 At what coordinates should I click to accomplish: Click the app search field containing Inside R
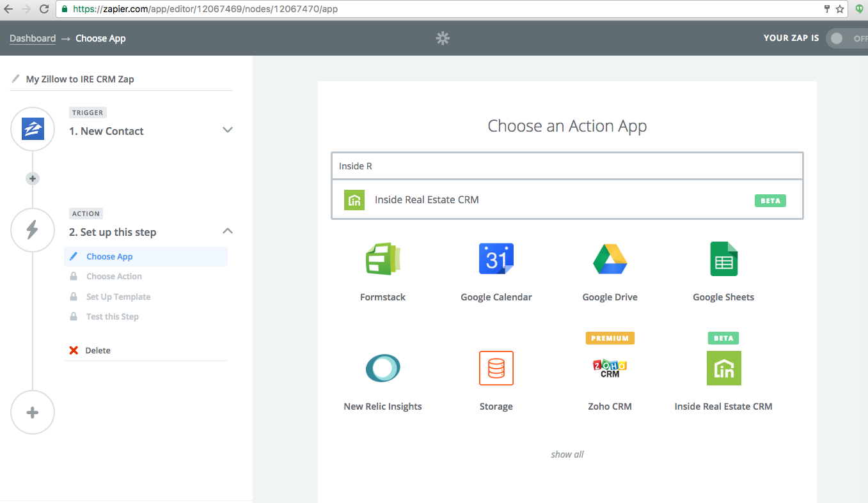pyautogui.click(x=567, y=166)
